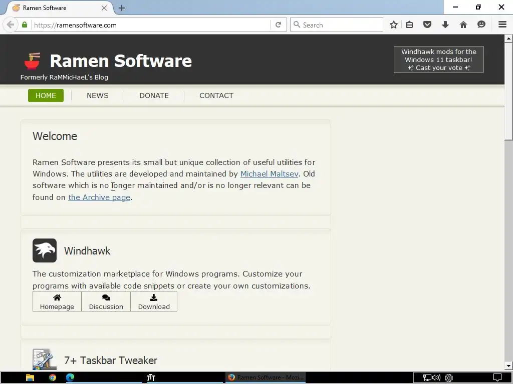Open the notification center icon
Image resolution: width=513 pixels, height=384 pixels.
tap(497, 377)
